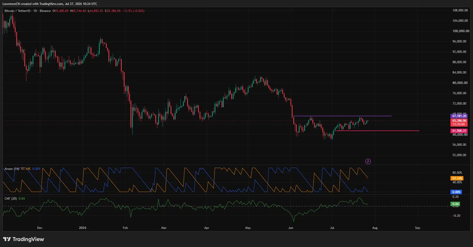Image resolution: width=473 pixels, height=247 pixels.
Task: Click the Jun date on time axis
Action: click(291, 228)
